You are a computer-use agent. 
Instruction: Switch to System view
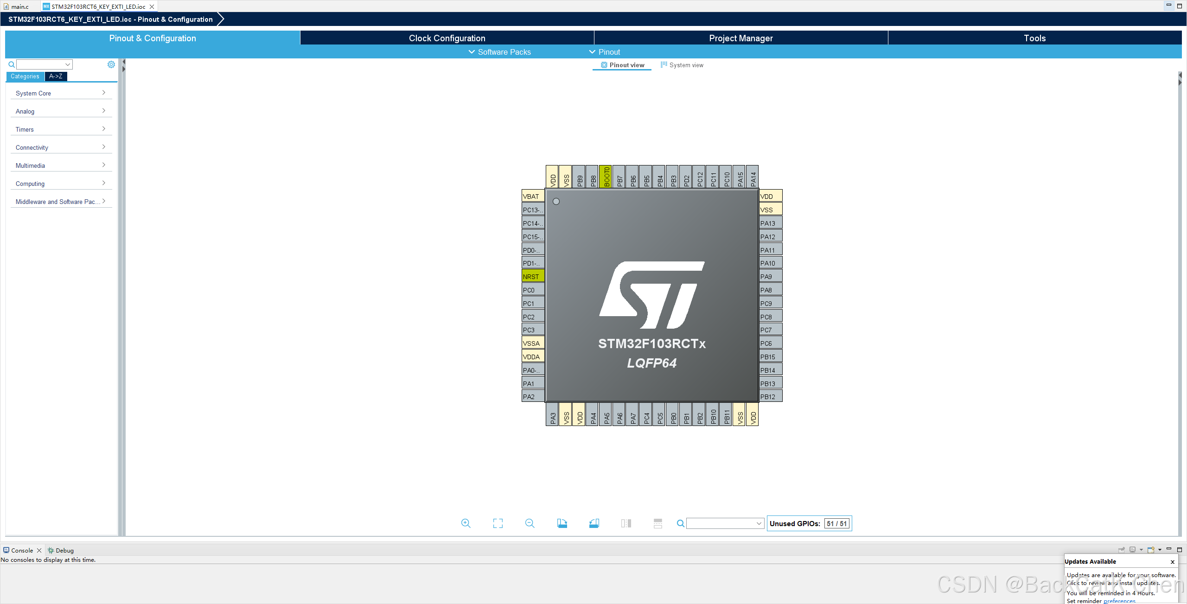[x=682, y=65]
